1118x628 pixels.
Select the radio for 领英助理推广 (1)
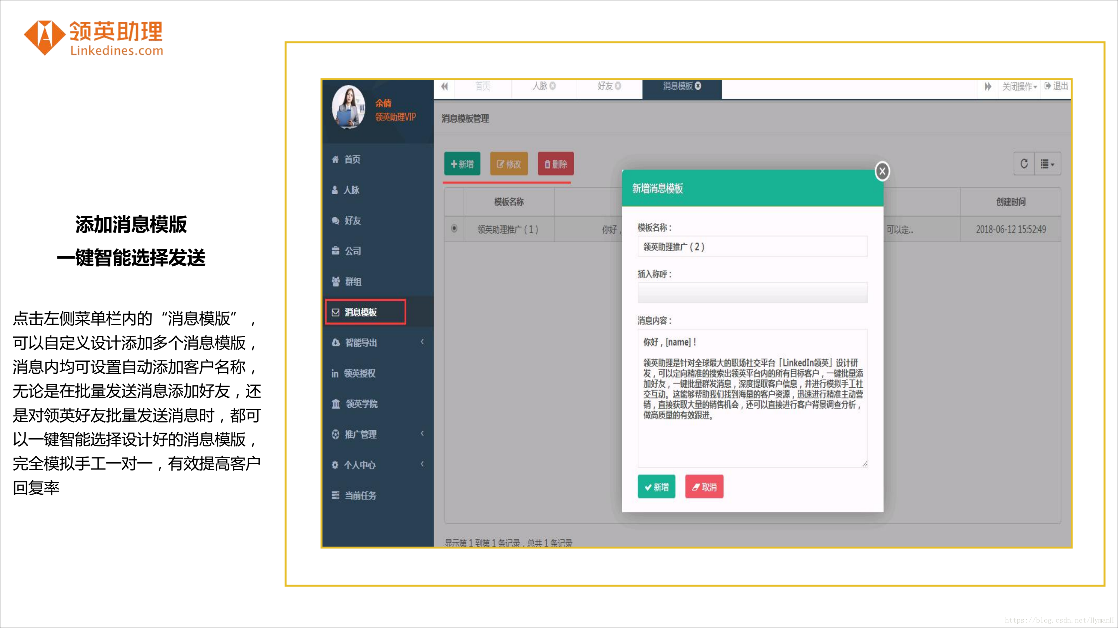(454, 228)
